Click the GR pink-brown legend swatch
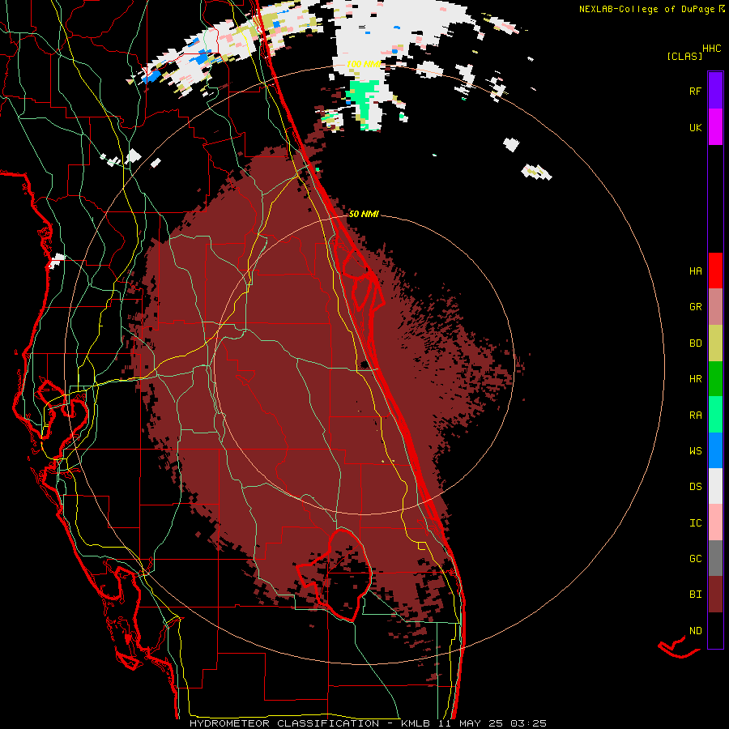This screenshot has height=729, width=729. tap(715, 307)
